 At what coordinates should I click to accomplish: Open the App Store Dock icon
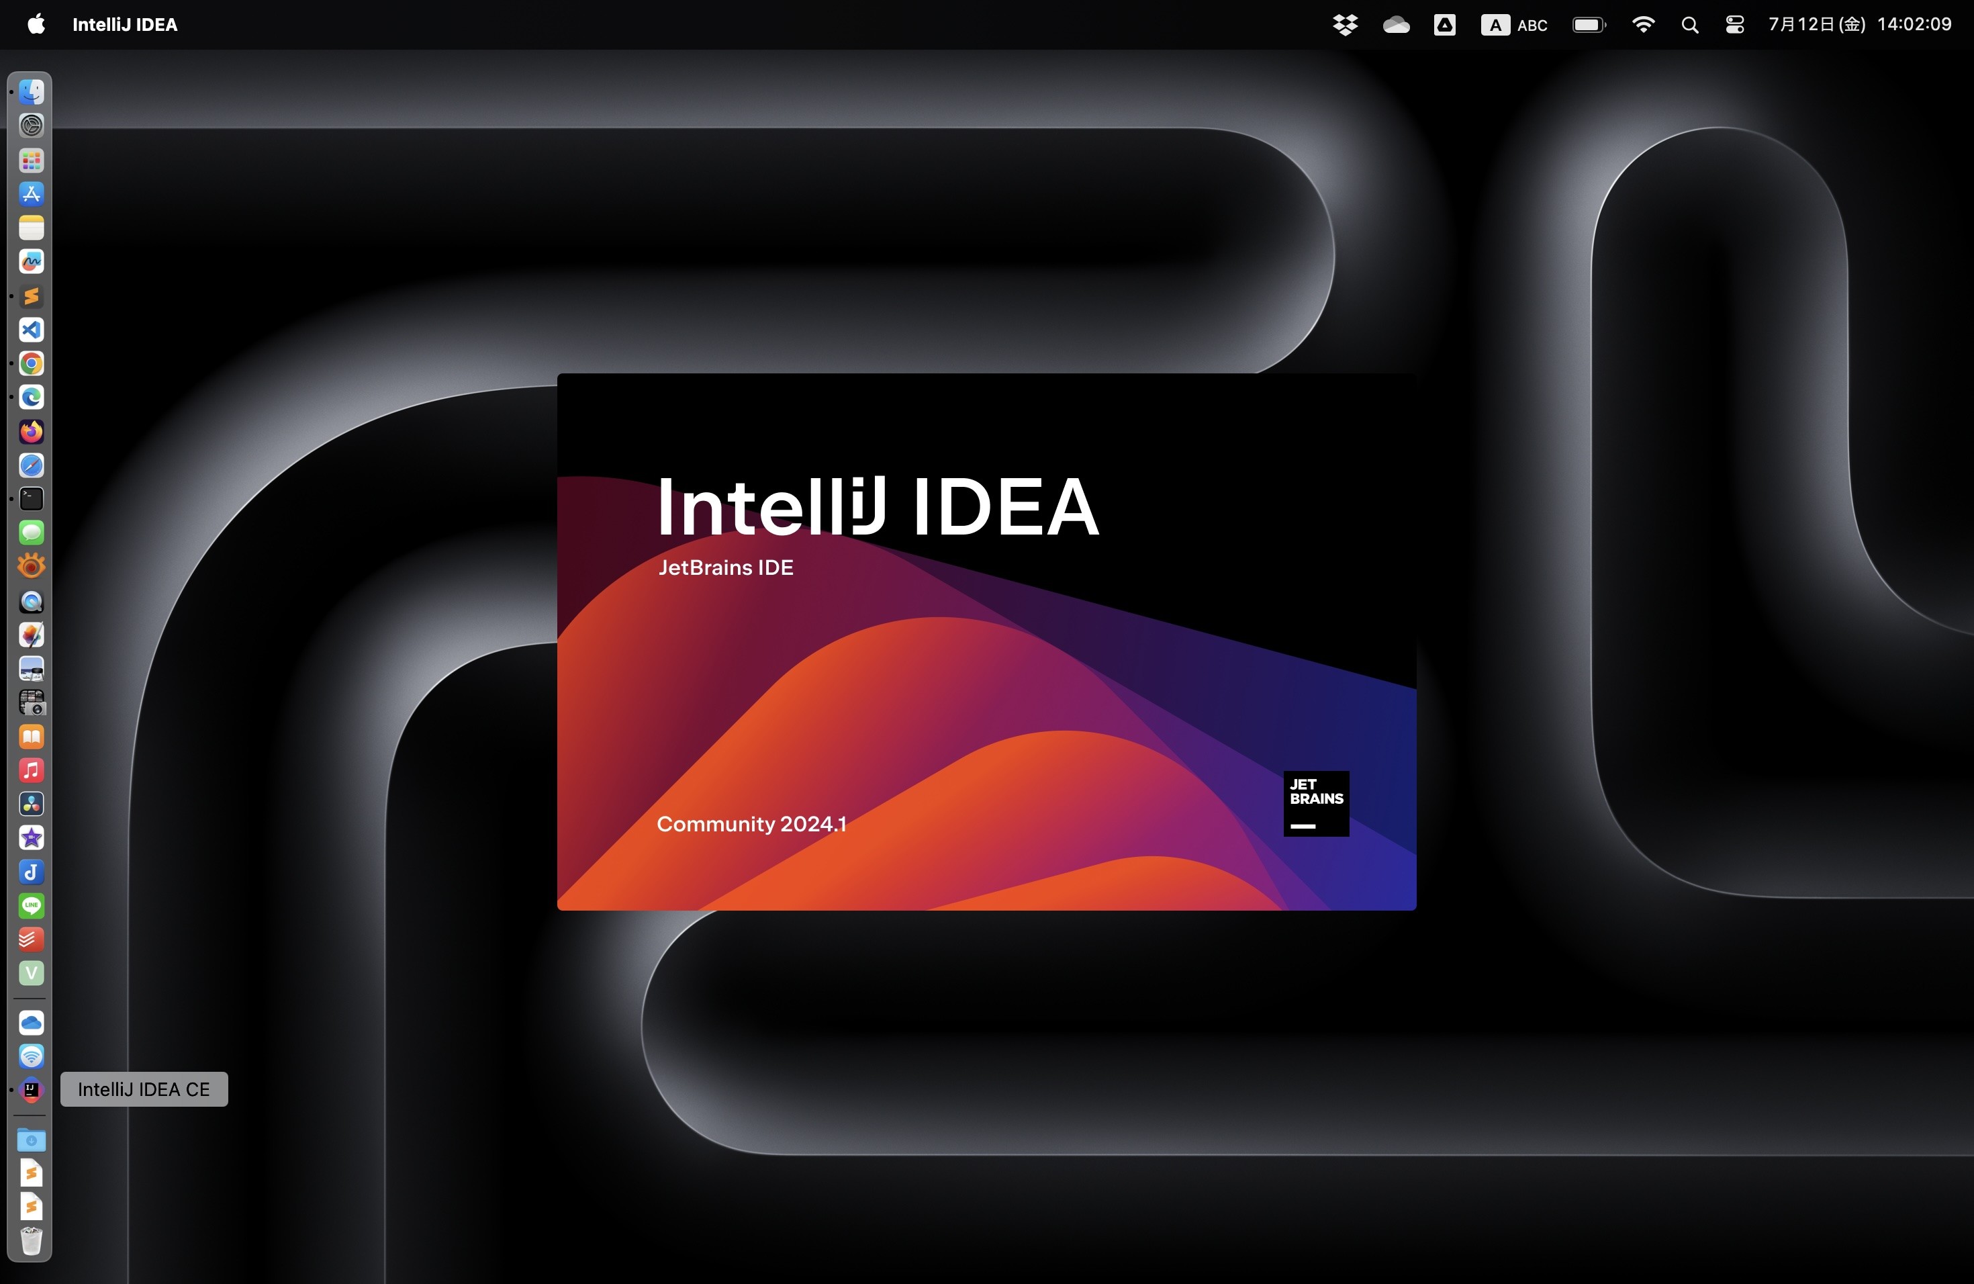coord(32,193)
